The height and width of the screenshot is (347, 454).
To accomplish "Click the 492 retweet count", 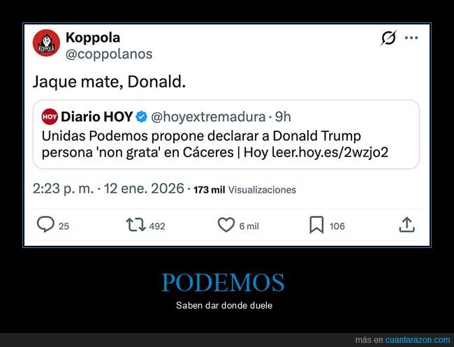I will pos(157,226).
